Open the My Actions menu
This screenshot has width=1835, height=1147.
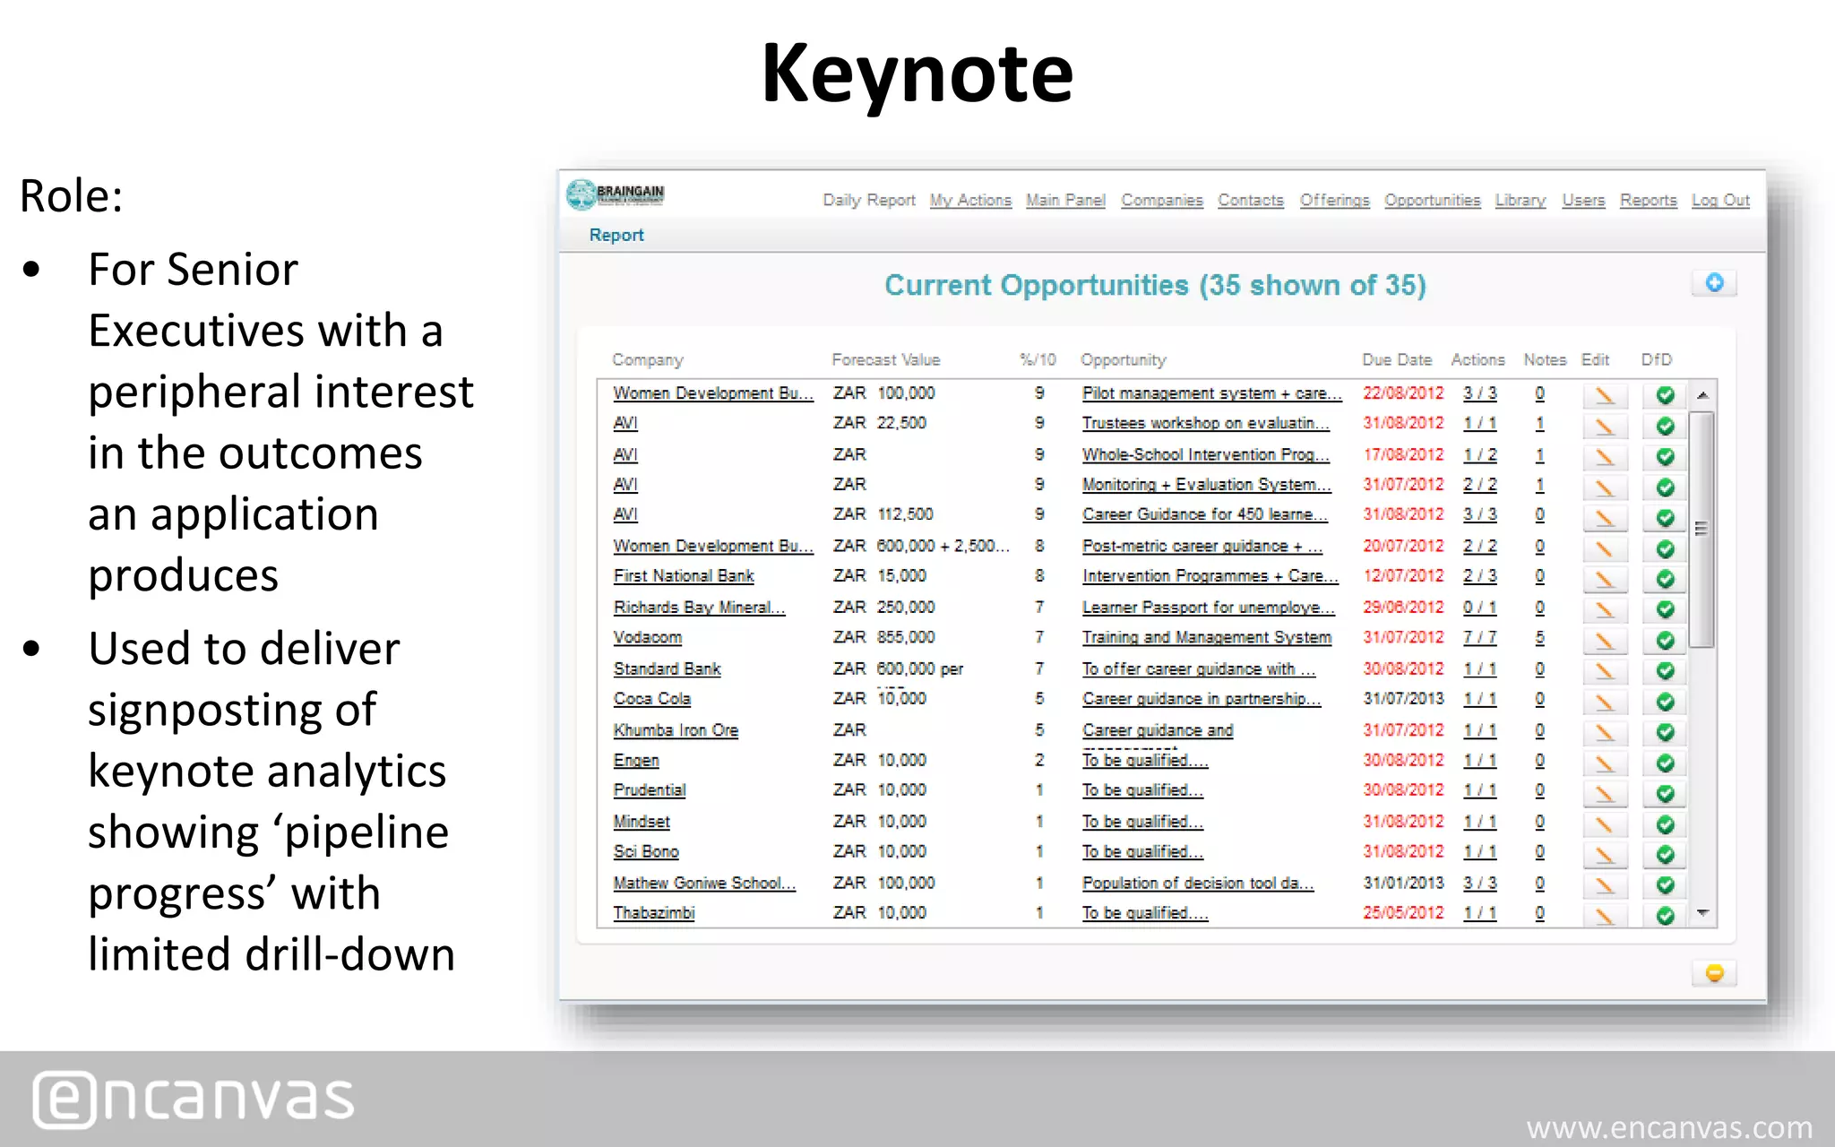coord(970,201)
